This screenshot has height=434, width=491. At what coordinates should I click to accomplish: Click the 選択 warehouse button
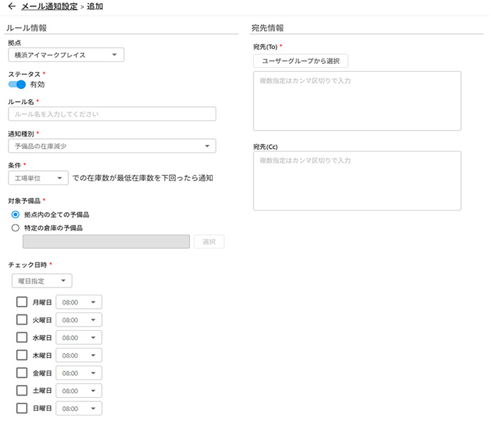pos(209,242)
